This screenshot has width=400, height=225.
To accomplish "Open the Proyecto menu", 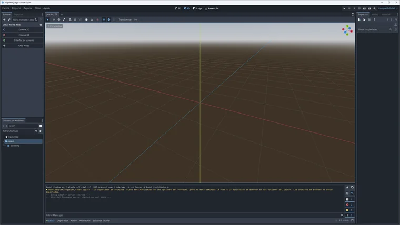I will pos(17,8).
